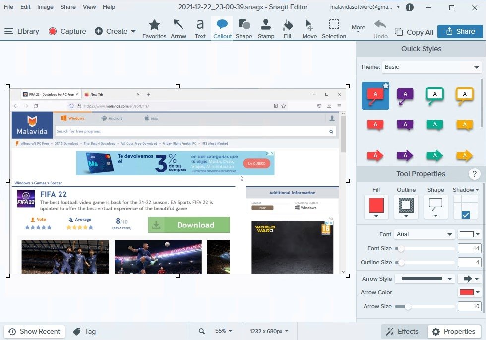486x340 pixels.
Task: Open the arrow head ends dropdown
Action: click(x=471, y=279)
